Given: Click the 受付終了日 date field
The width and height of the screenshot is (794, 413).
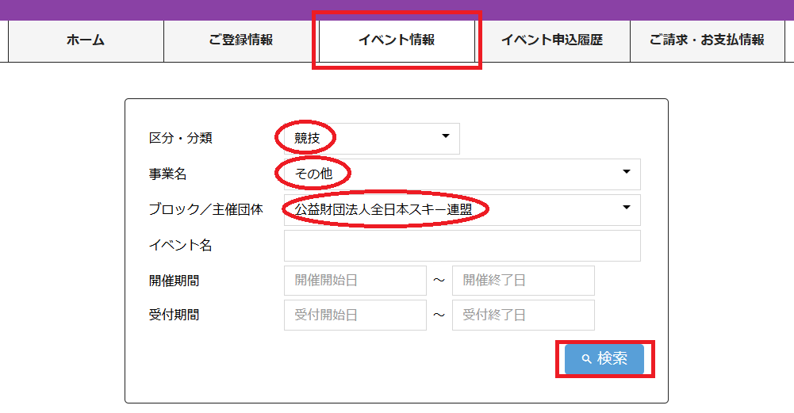Looking at the screenshot, I should coord(523,315).
